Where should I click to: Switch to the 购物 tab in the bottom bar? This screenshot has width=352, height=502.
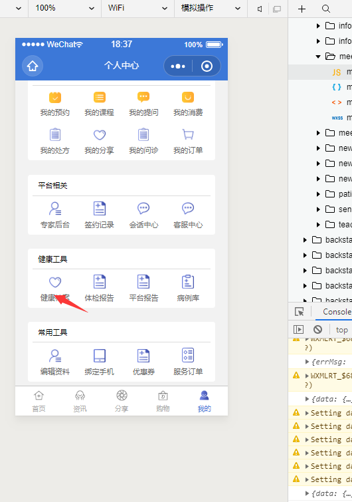tap(163, 401)
